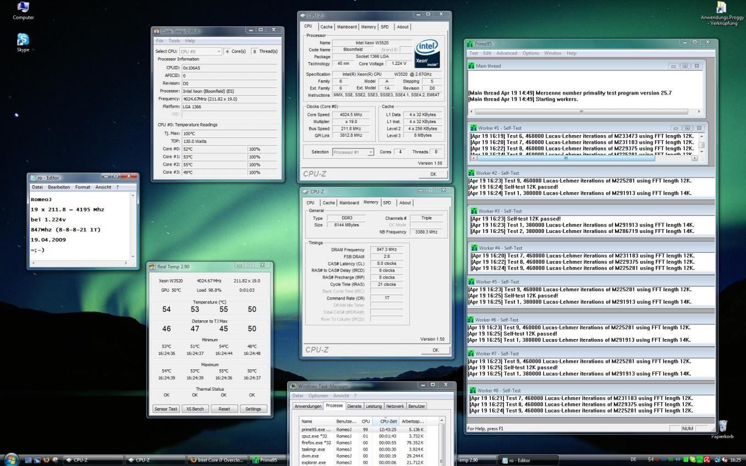Click the Intel Xeon inside logo in CPU-Z
This screenshot has width=746, height=466.
click(x=427, y=53)
